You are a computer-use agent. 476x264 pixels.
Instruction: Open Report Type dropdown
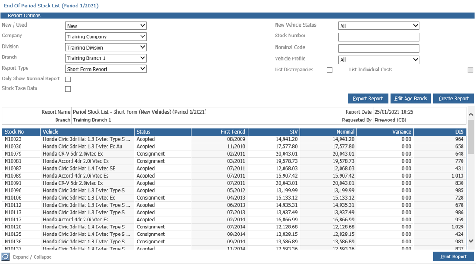click(x=106, y=69)
